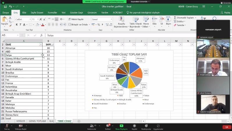232x131 pixels.
Task: Expand the Genel number format dropdown
Action: point(111,19)
